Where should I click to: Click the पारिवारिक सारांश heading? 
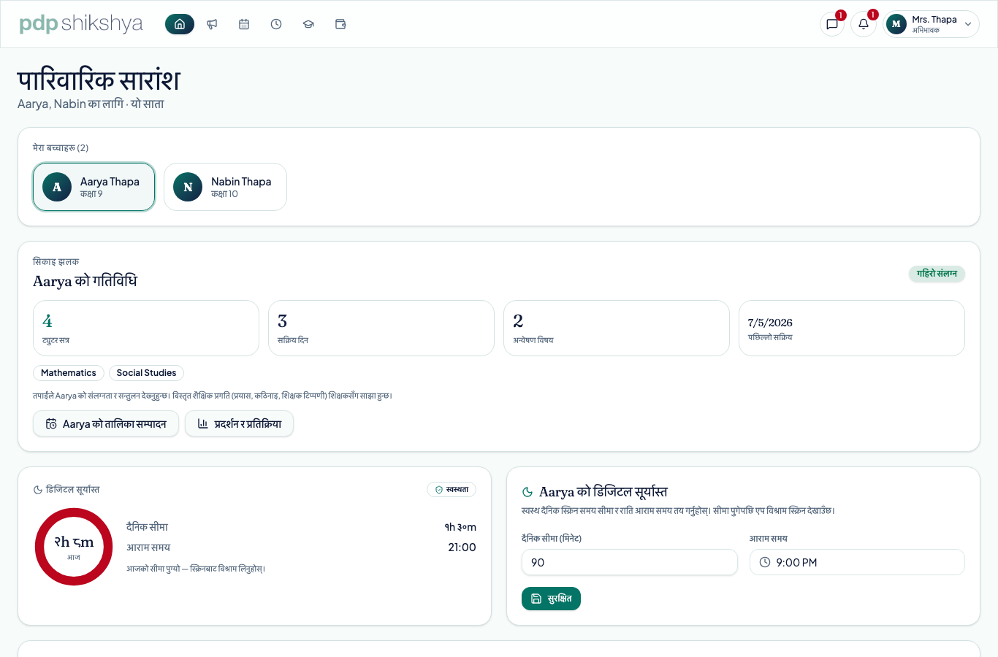(99, 80)
